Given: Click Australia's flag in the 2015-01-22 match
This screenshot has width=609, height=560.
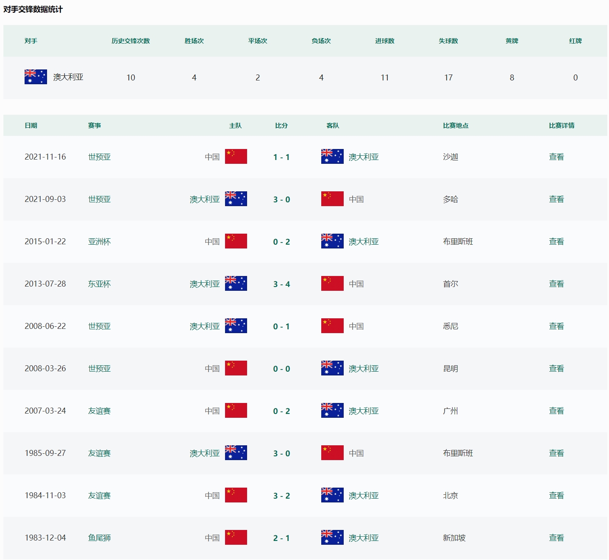Looking at the screenshot, I should pos(332,241).
